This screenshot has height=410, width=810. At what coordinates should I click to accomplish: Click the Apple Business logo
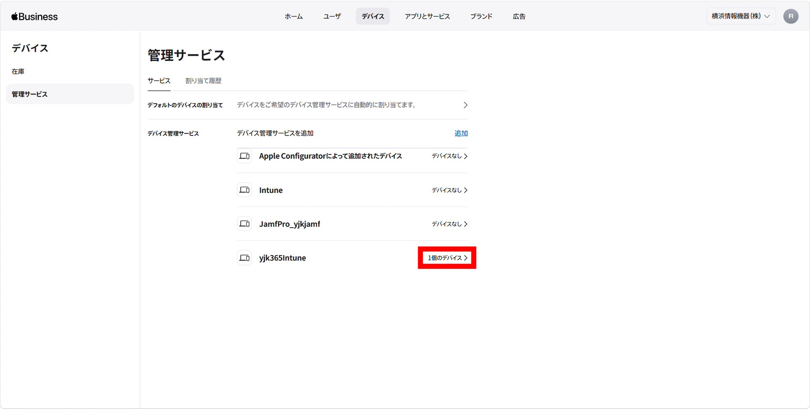tap(35, 16)
